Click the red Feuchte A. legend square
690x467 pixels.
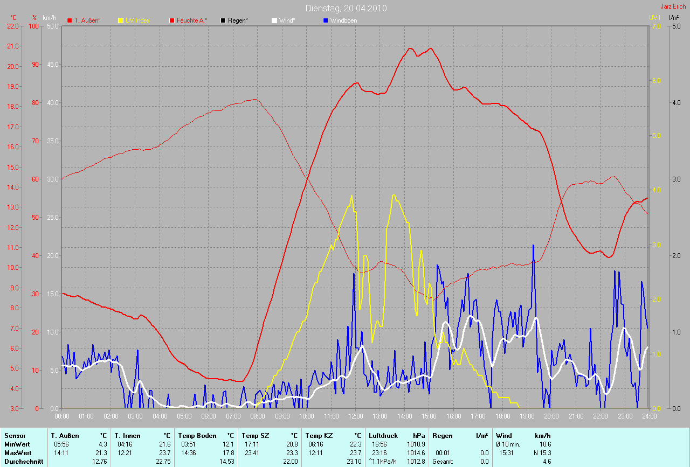tap(172, 20)
